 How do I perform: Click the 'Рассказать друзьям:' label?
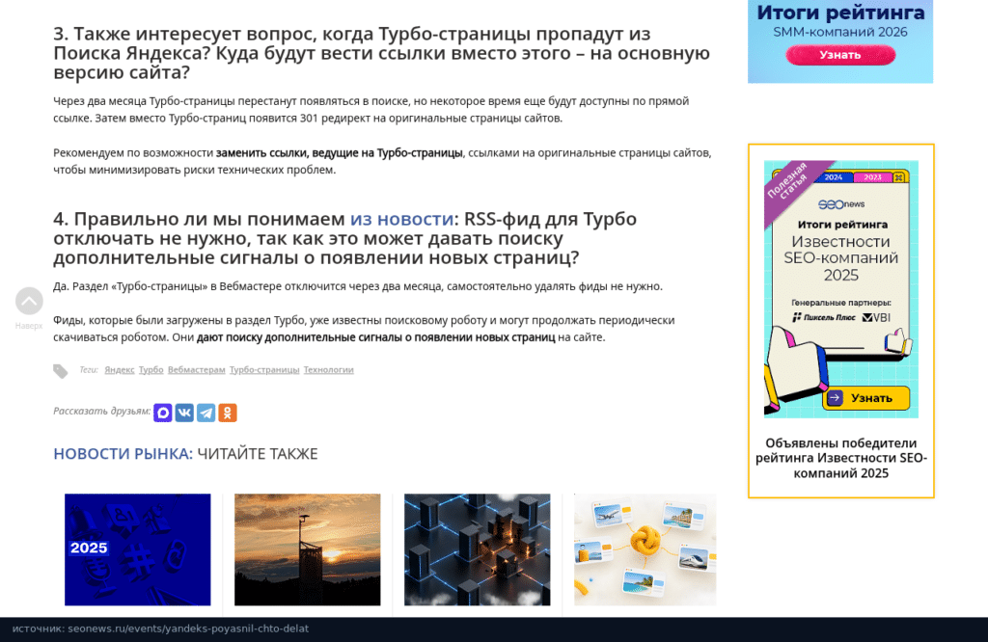click(102, 411)
